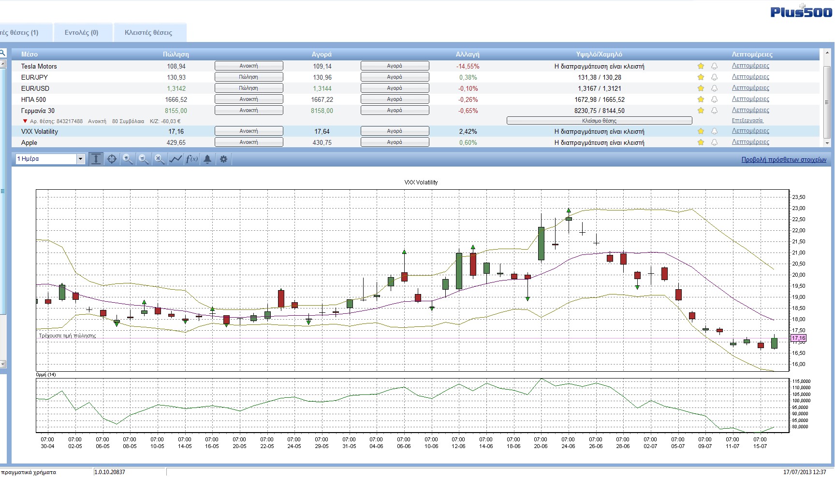Image resolution: width=835 pixels, height=477 pixels.
Task: Collapse the Γερμανία 30 open position row
Action: click(25, 121)
